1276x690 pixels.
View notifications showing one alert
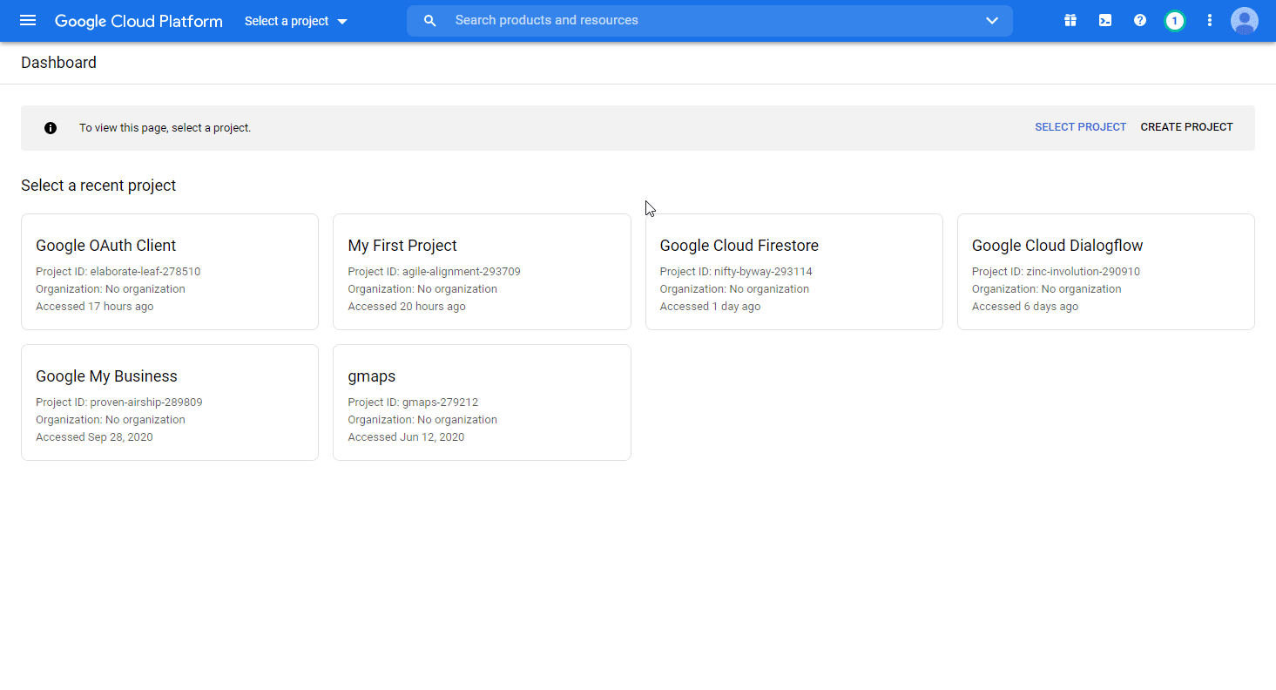coord(1174,20)
